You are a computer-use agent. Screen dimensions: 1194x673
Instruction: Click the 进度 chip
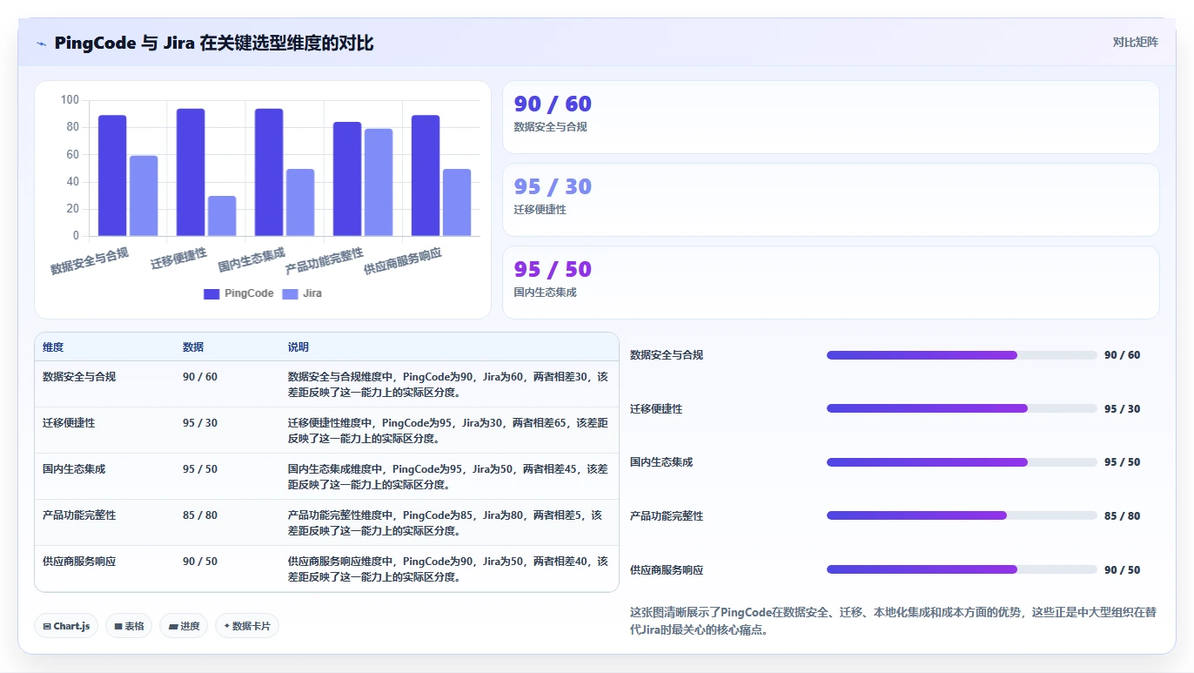click(184, 626)
